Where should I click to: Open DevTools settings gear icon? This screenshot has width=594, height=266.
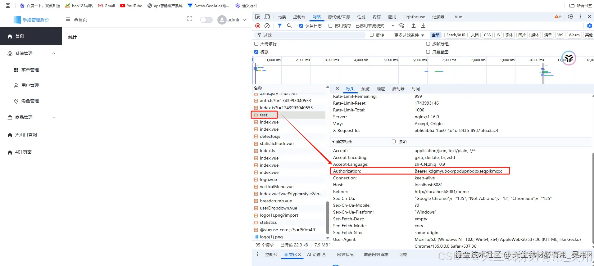tap(571, 17)
